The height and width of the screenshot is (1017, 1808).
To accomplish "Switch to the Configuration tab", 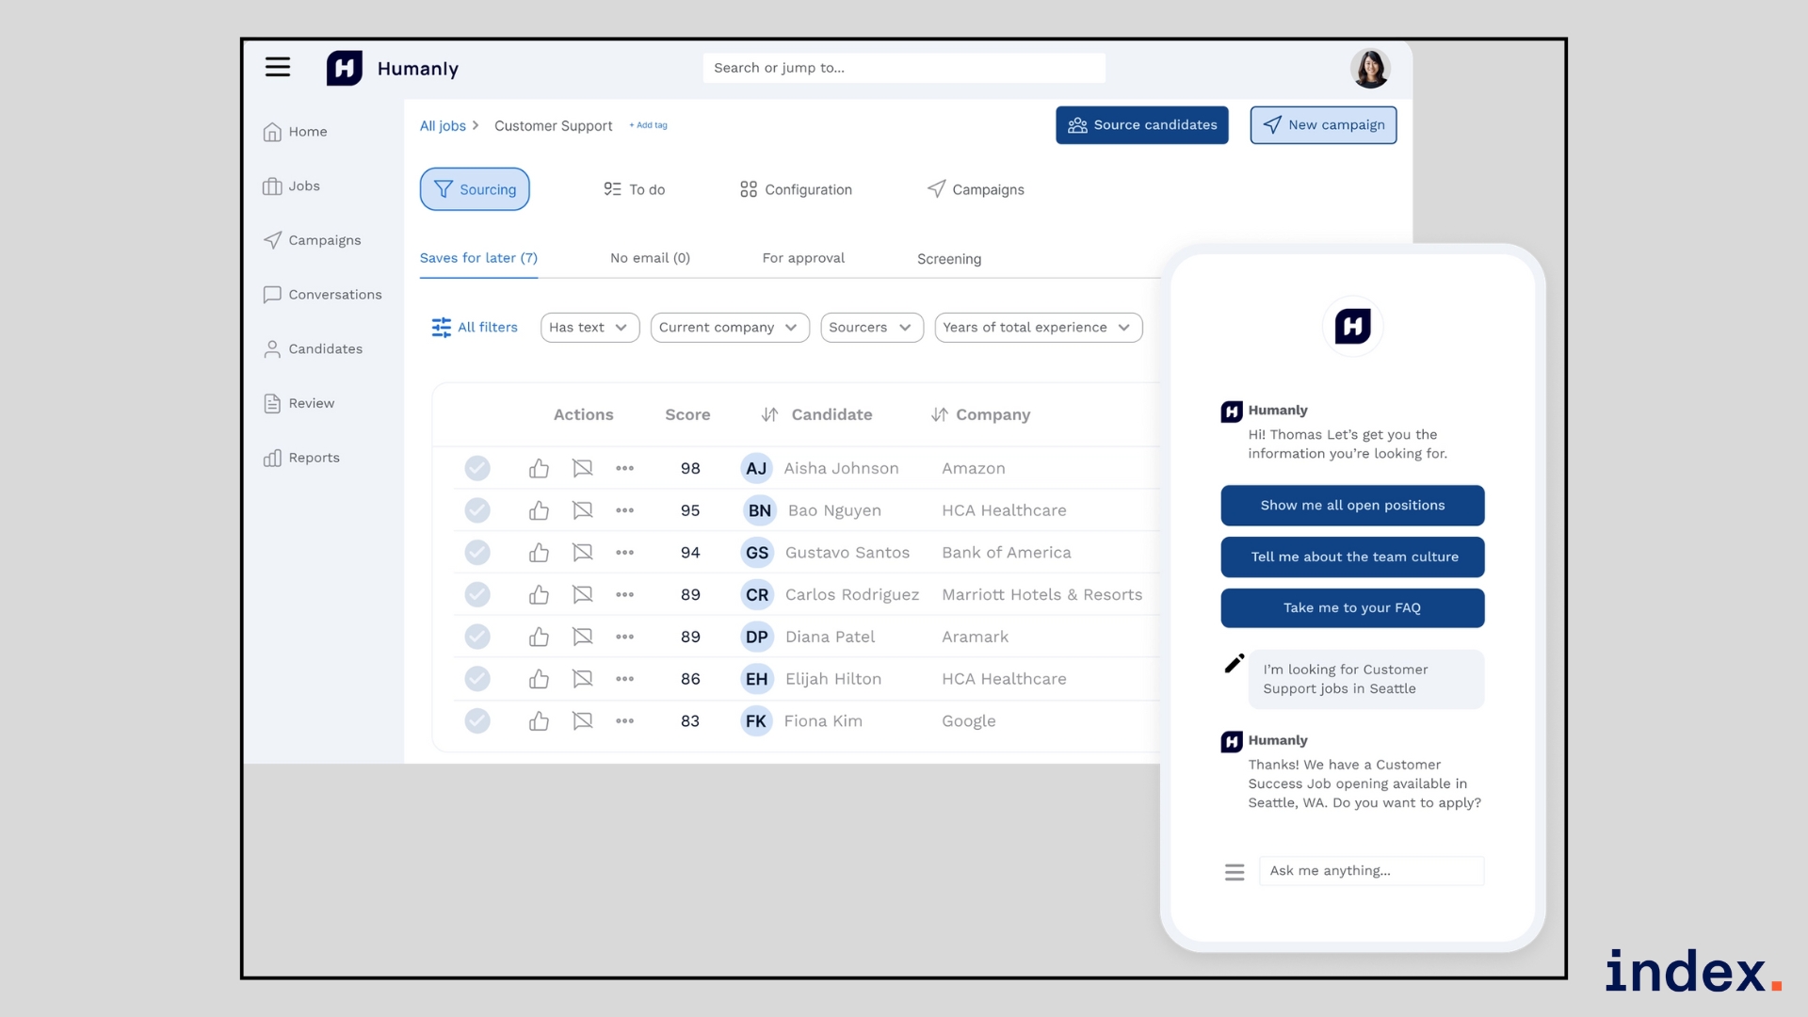I will (796, 189).
